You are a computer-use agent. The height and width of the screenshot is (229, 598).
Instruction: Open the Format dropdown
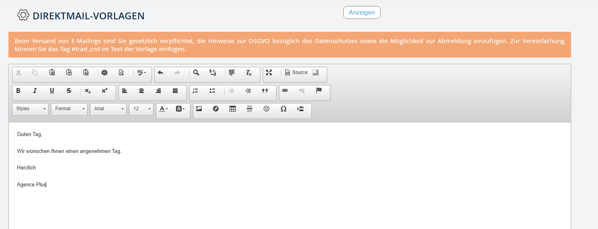[69, 109]
